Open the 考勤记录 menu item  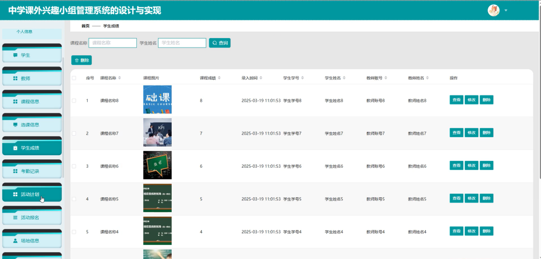[32, 170]
